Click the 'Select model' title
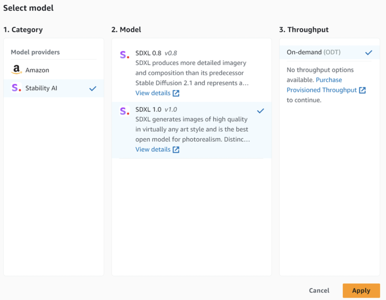This screenshot has width=386, height=300. [x=28, y=8]
